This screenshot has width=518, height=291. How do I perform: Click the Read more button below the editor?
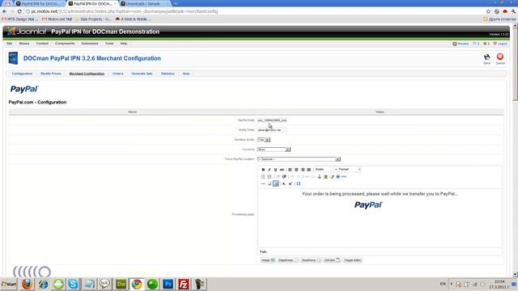(310, 260)
